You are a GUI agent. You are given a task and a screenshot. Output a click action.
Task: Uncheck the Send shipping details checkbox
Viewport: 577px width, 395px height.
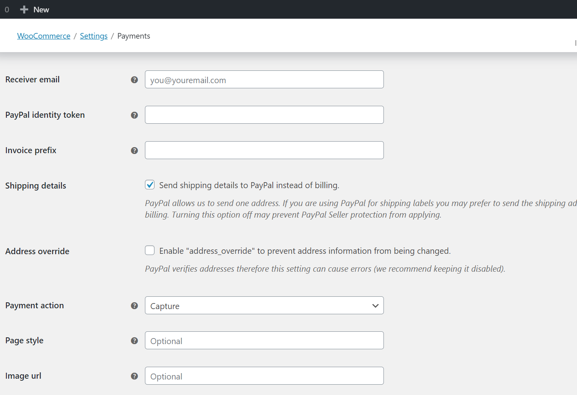click(x=150, y=185)
